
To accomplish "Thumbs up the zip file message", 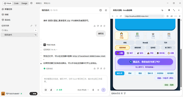I will pos(95,26).
